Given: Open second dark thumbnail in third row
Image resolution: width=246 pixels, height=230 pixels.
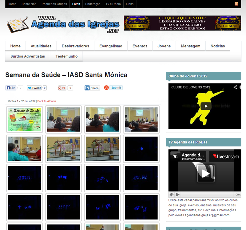Looking at the screenshot, I should [64, 178].
